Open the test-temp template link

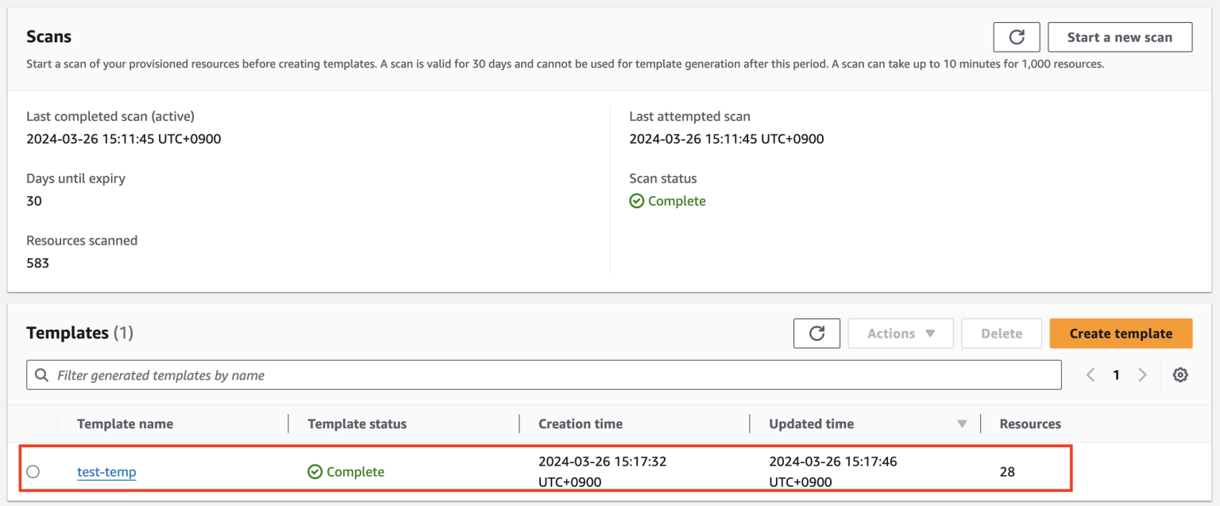pyautogui.click(x=106, y=471)
